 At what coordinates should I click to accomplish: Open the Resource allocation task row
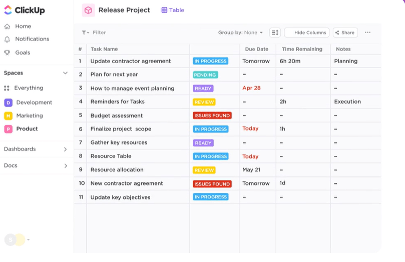click(x=227, y=170)
